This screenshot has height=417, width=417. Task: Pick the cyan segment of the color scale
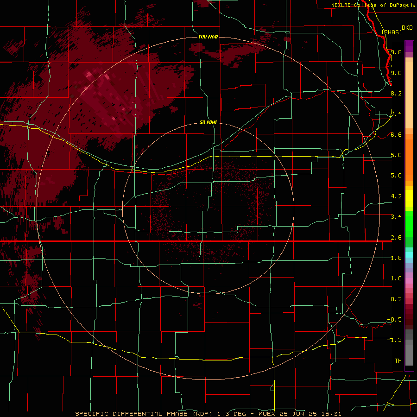[x=409, y=254]
